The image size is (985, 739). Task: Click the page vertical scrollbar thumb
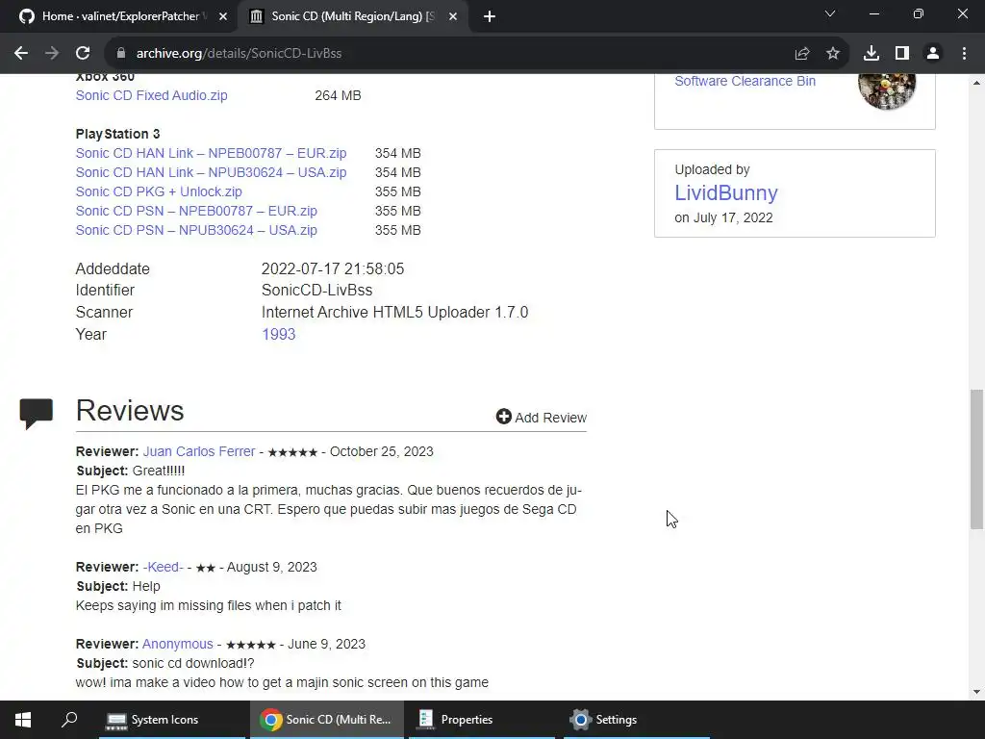977,459
